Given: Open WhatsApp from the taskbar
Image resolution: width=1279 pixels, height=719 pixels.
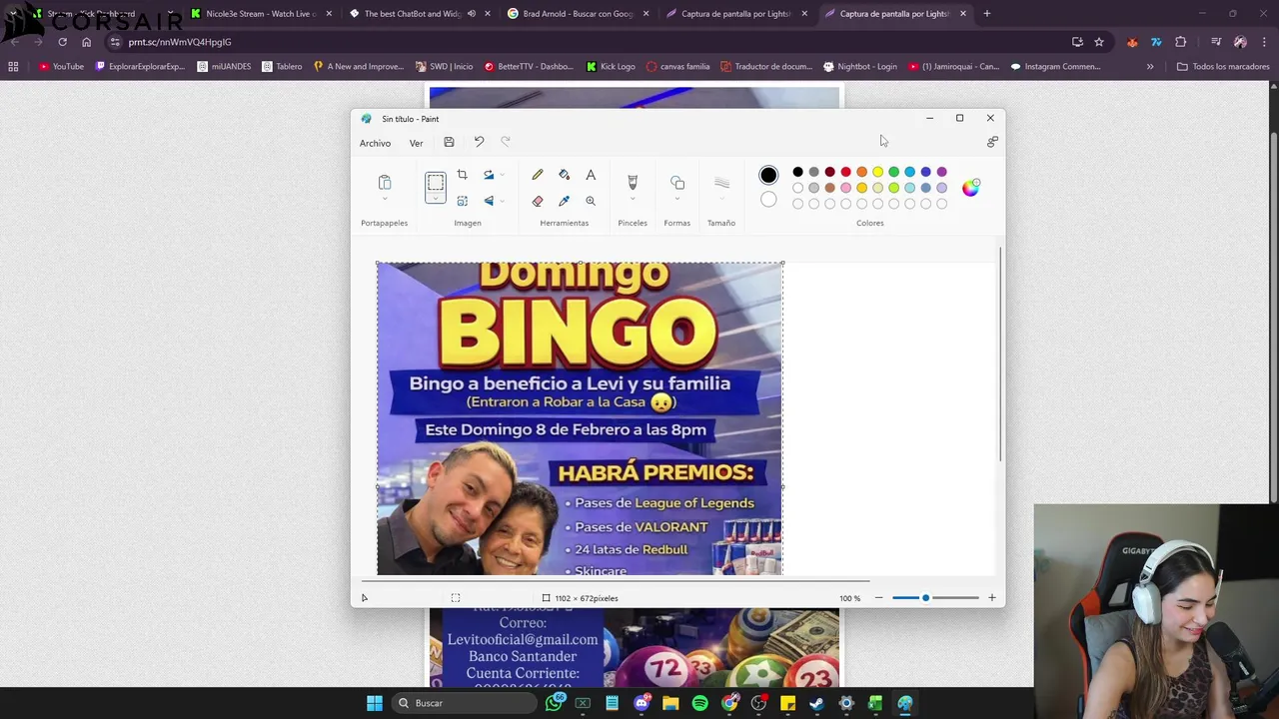Looking at the screenshot, I should point(554,703).
